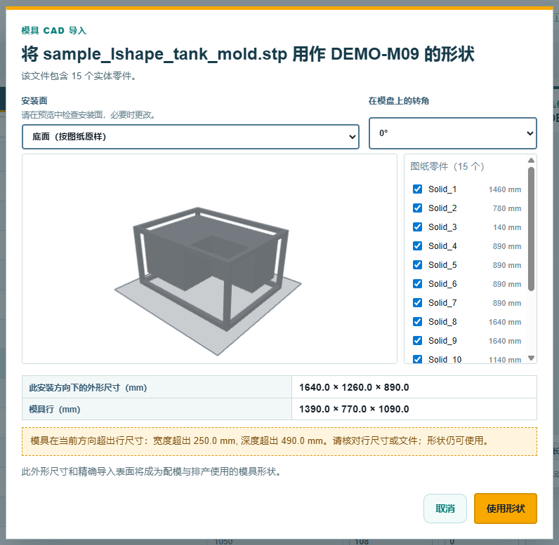Click the parts list scroll-up arrow
The width and height of the screenshot is (559, 545).
tap(531, 160)
